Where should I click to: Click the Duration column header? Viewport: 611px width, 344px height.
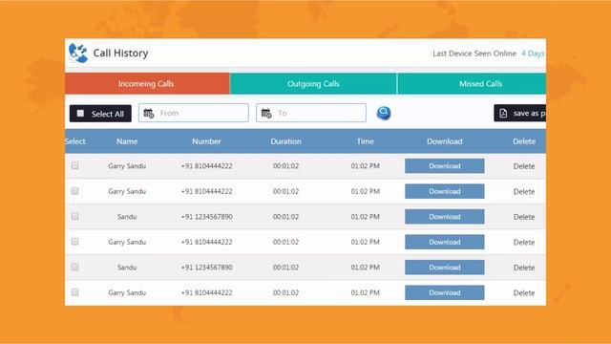point(286,141)
